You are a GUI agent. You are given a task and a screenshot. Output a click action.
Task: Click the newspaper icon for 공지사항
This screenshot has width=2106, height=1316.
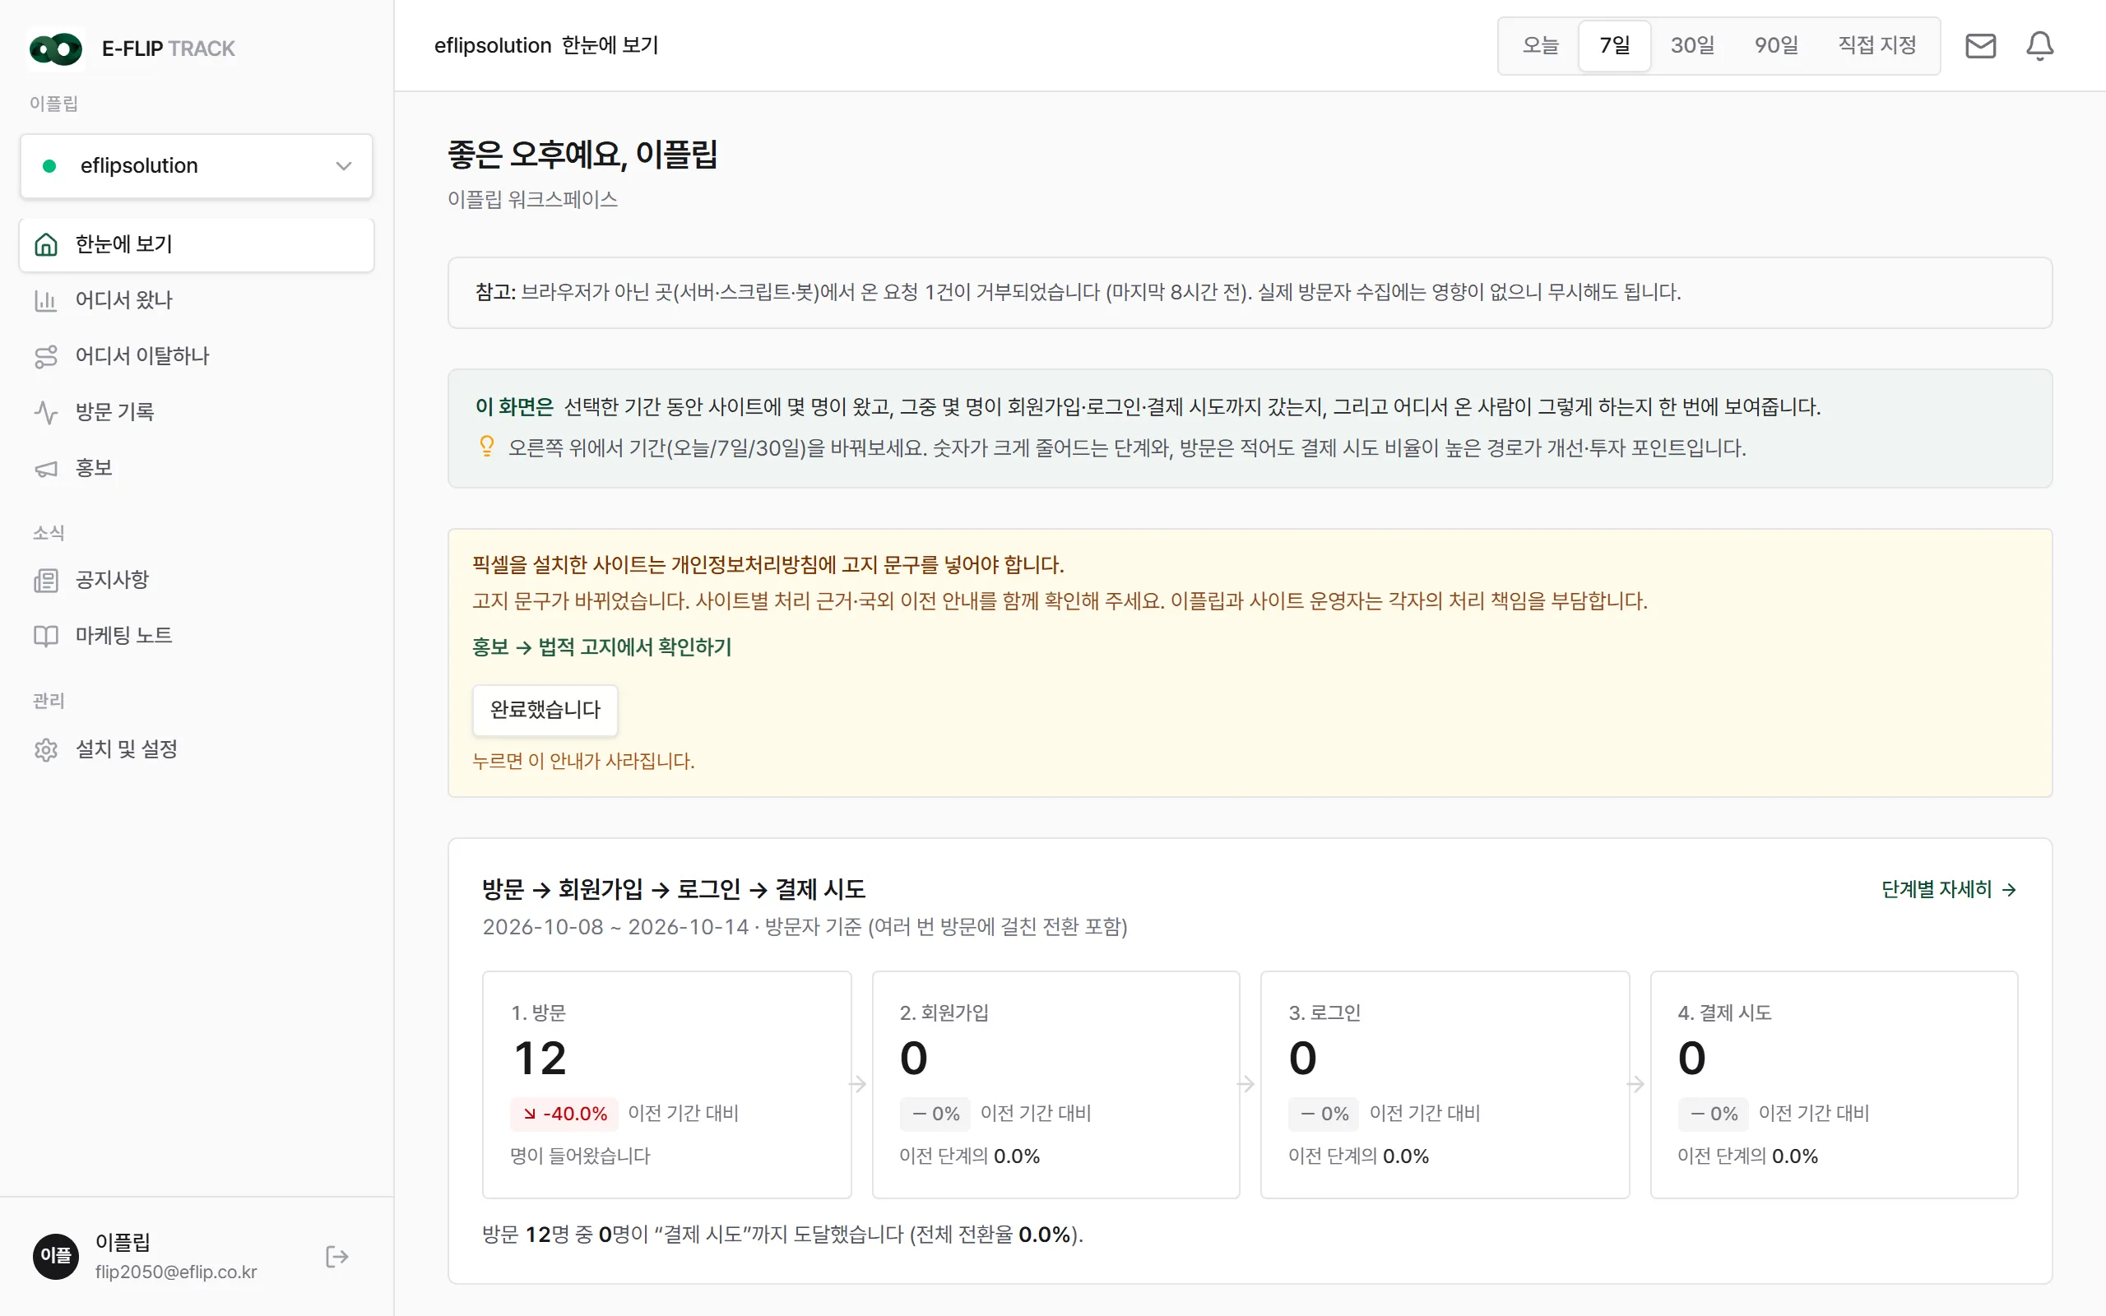(x=46, y=581)
